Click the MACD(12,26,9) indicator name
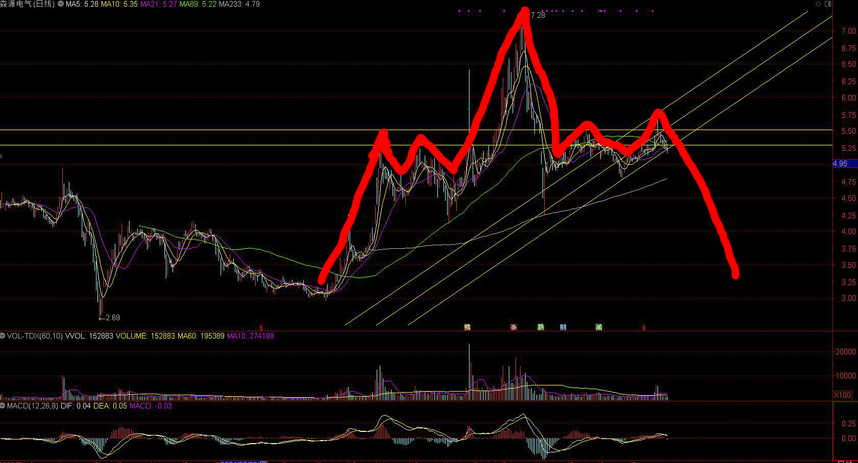The width and height of the screenshot is (858, 463). 33,406
